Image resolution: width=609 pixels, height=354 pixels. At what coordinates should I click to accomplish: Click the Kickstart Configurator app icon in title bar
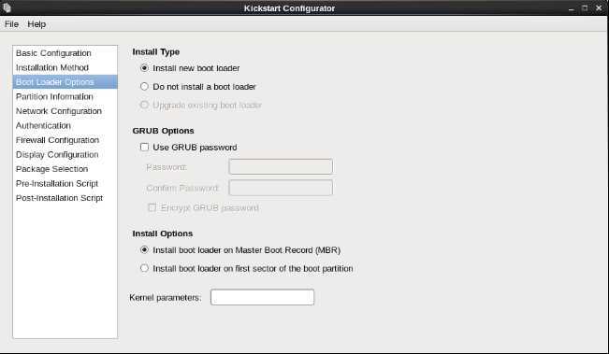click(7, 7)
